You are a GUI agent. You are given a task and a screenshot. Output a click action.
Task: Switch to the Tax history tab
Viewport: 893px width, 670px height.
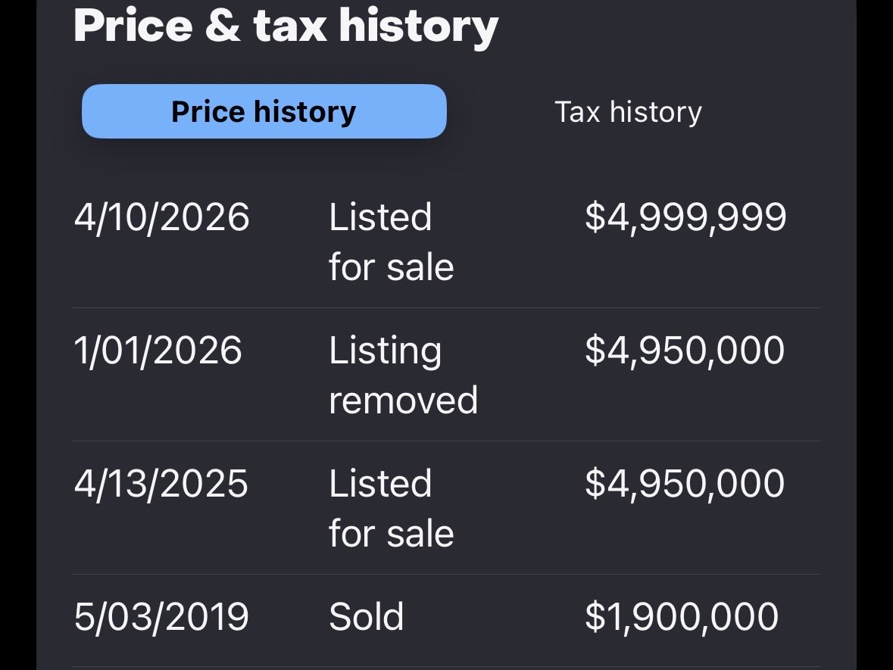(x=628, y=111)
